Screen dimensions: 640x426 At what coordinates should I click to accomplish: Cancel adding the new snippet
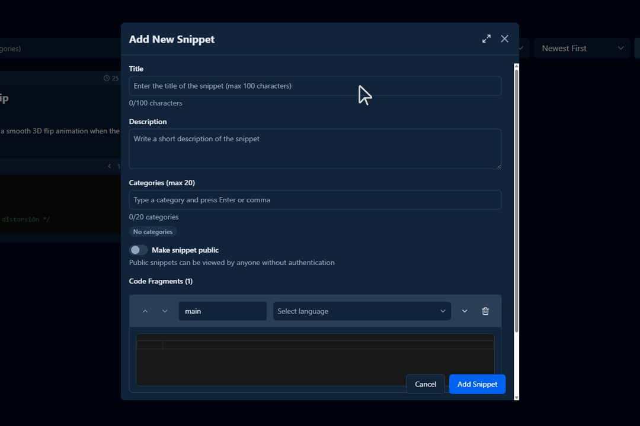(x=425, y=384)
